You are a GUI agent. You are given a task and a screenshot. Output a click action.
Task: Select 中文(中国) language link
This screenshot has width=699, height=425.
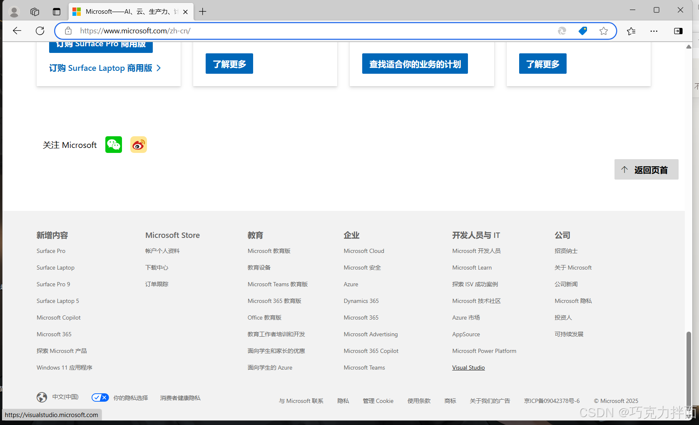65,397
